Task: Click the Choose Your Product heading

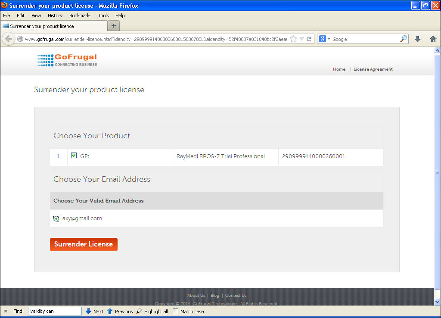Action: point(92,136)
